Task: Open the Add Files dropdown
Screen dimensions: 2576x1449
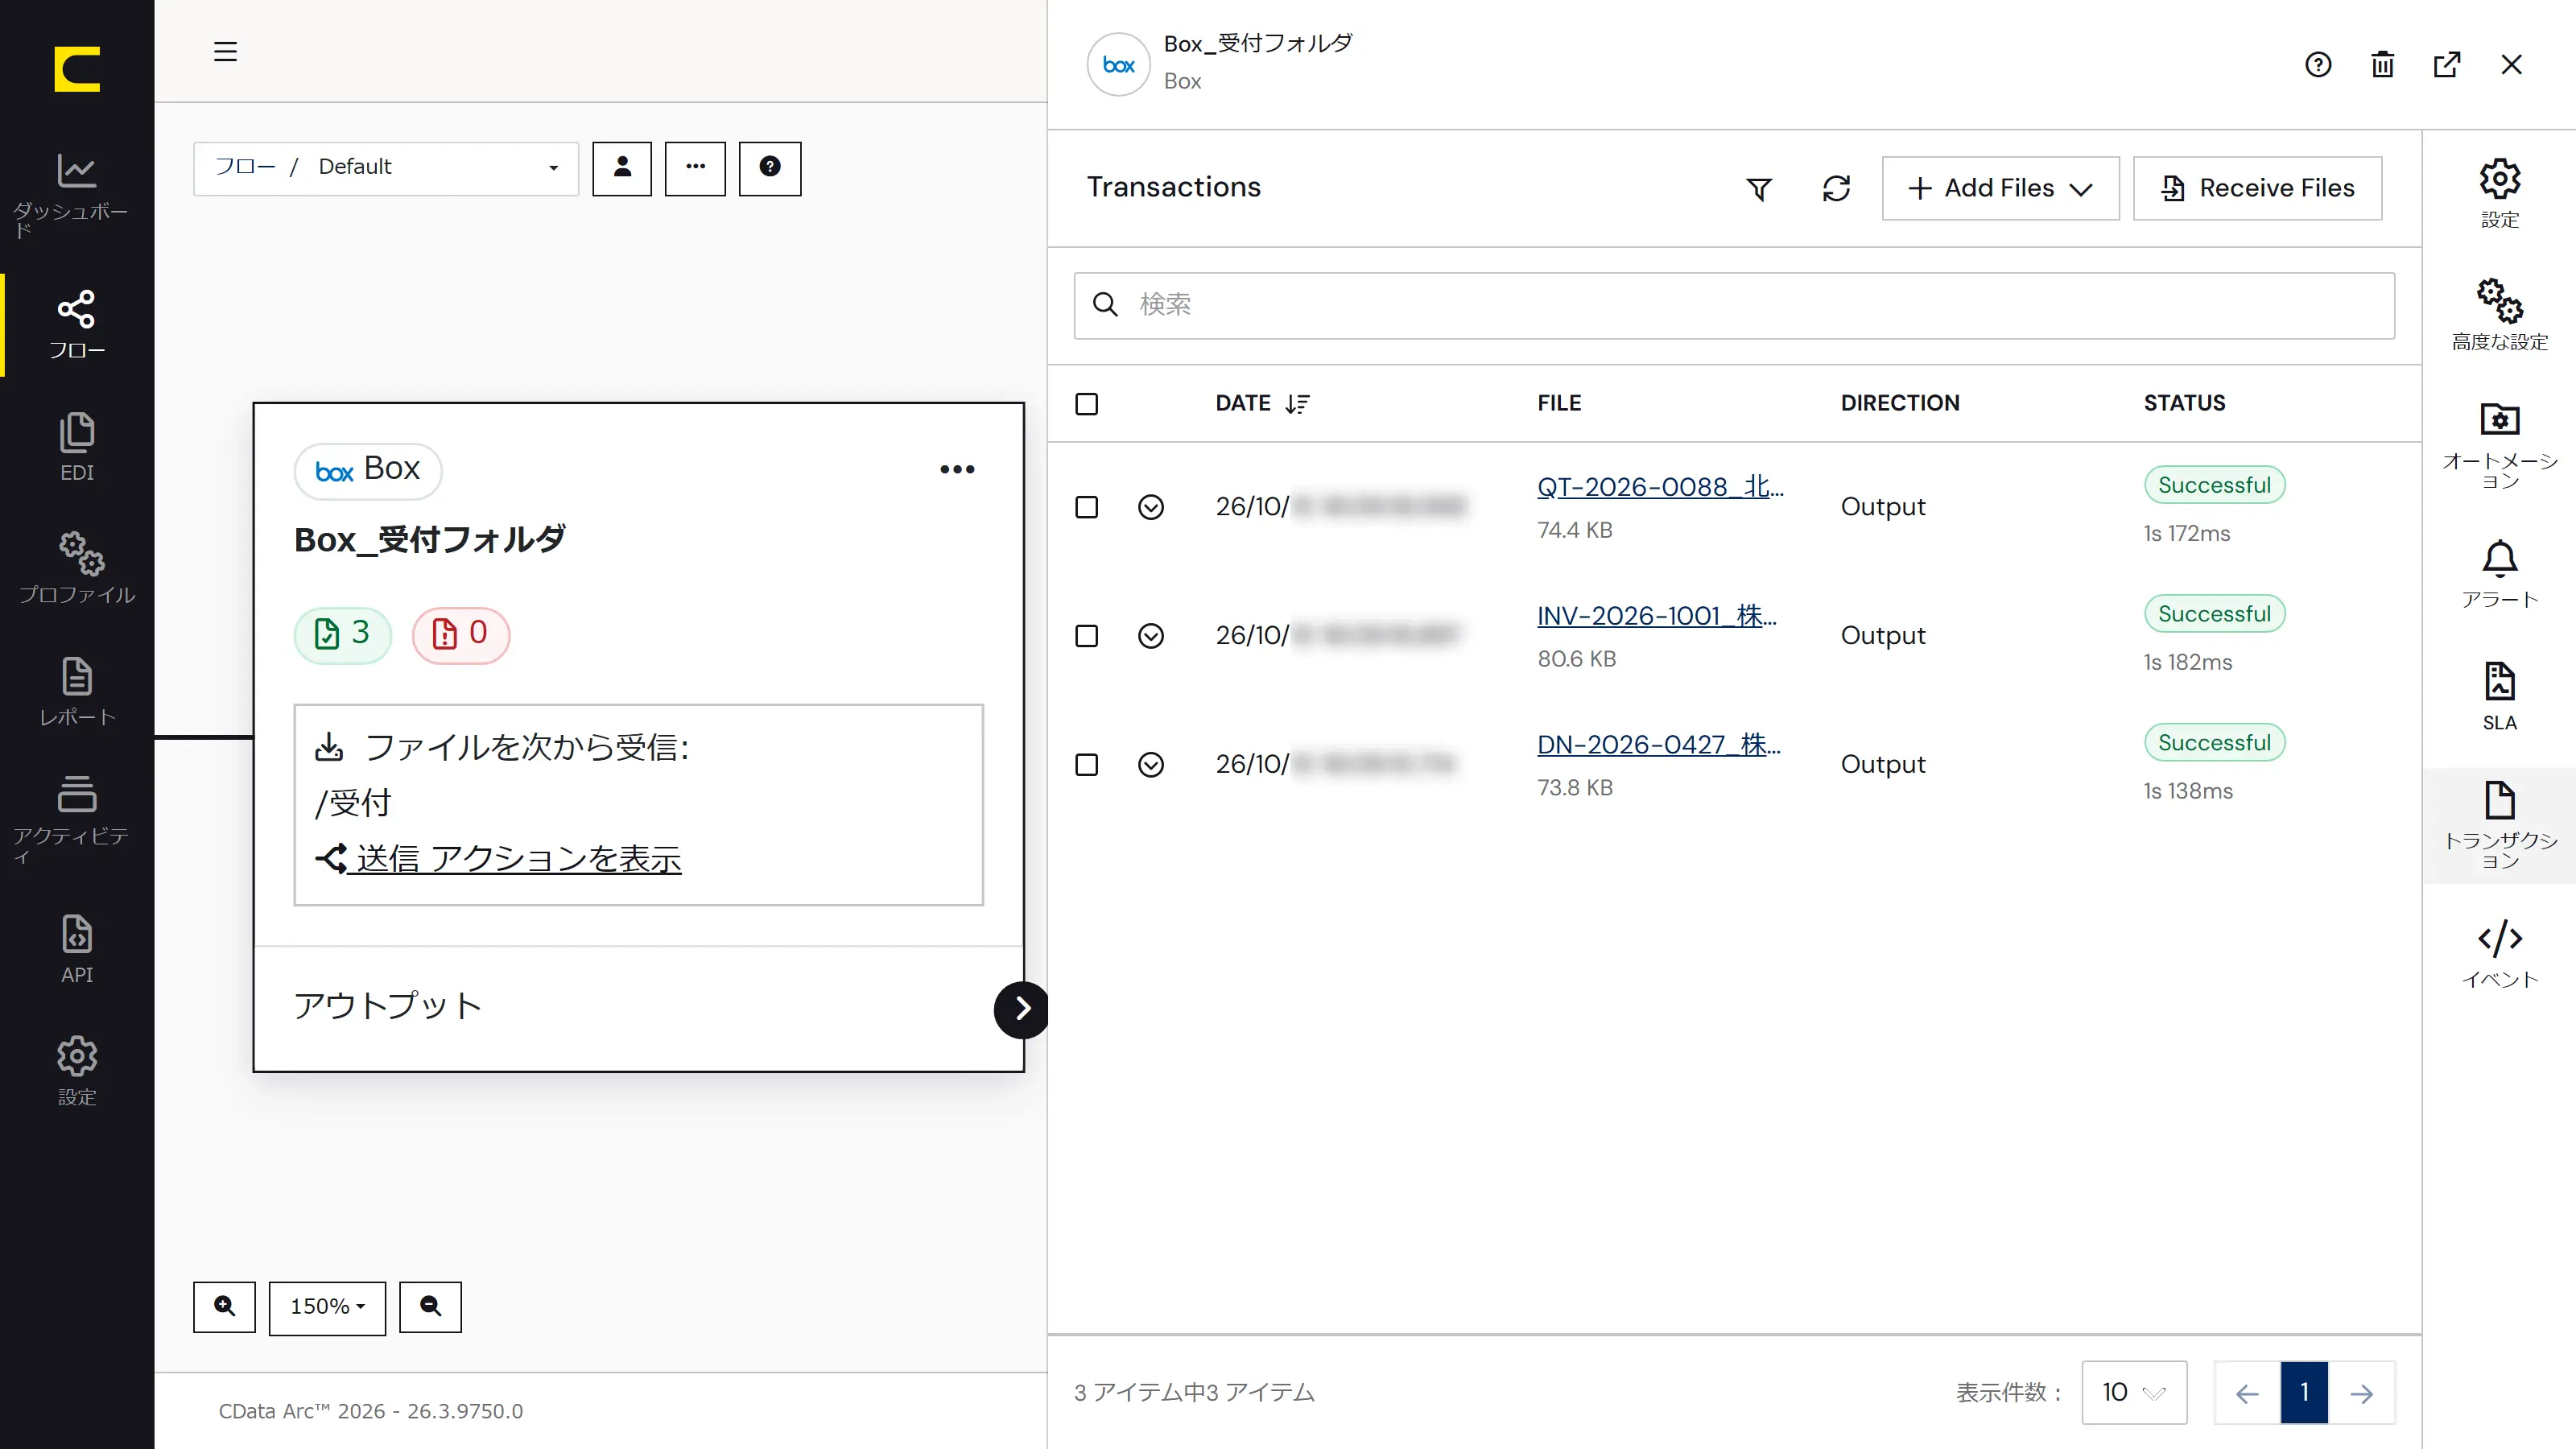Action: 2000,188
